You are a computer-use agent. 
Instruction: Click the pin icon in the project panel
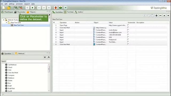click(x=49, y=15)
